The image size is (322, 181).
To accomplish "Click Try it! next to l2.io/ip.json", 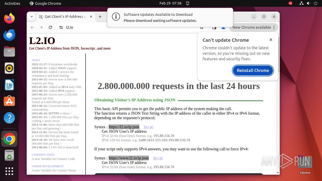I will pos(148,127).
